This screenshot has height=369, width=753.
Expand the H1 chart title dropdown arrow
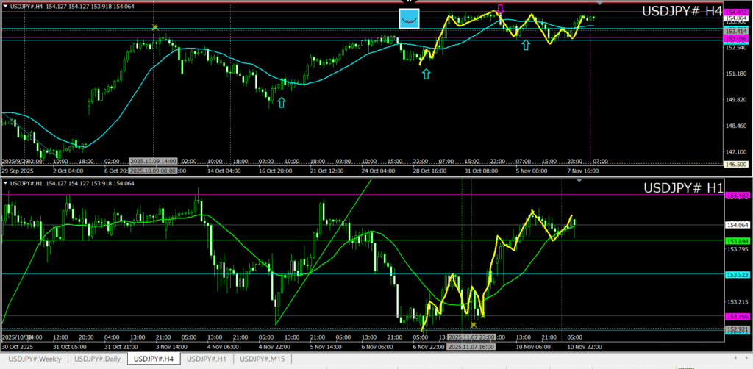(4, 182)
